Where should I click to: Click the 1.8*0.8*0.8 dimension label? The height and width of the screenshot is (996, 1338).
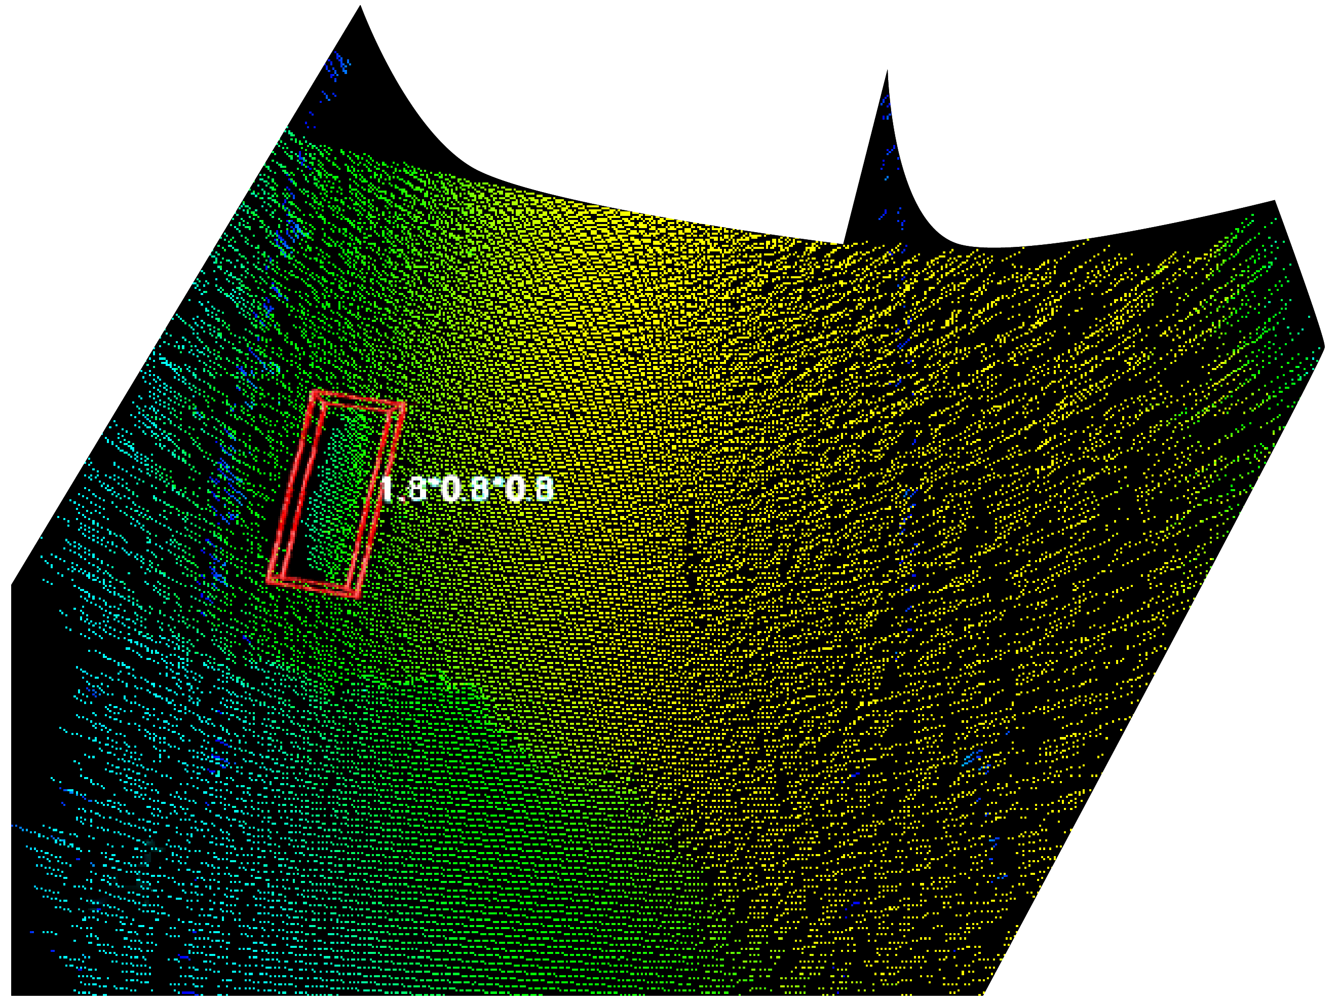(x=467, y=489)
